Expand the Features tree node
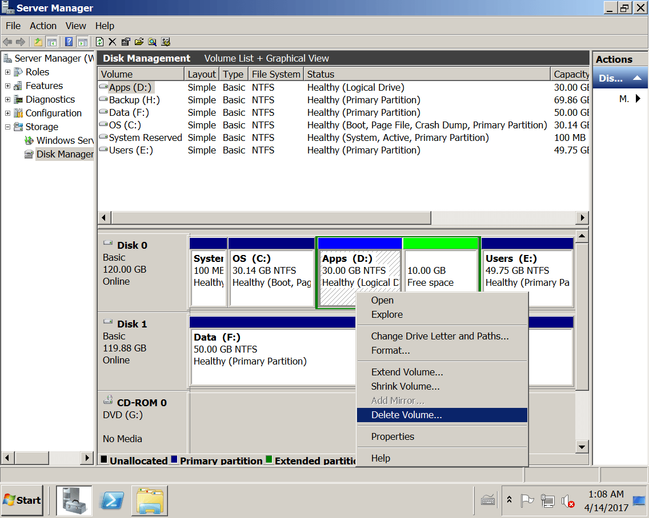 7,86
